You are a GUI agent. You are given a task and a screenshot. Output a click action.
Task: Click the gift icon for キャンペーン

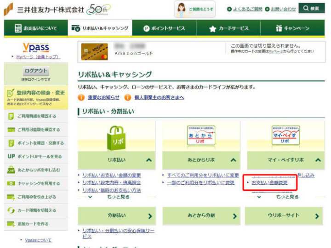pyautogui.click(x=279, y=28)
